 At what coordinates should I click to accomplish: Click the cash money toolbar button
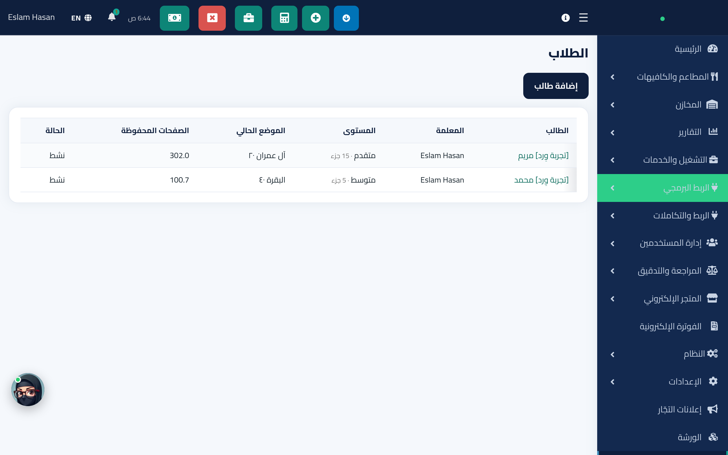pos(175,18)
